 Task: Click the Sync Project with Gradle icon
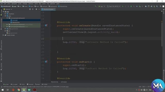pyautogui.click(x=151, y=6)
